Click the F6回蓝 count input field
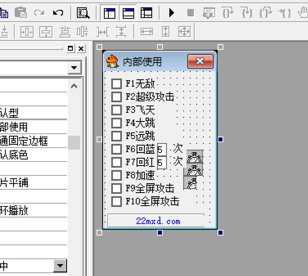Image resolution: width=308 pixels, height=276 pixels. (x=162, y=150)
